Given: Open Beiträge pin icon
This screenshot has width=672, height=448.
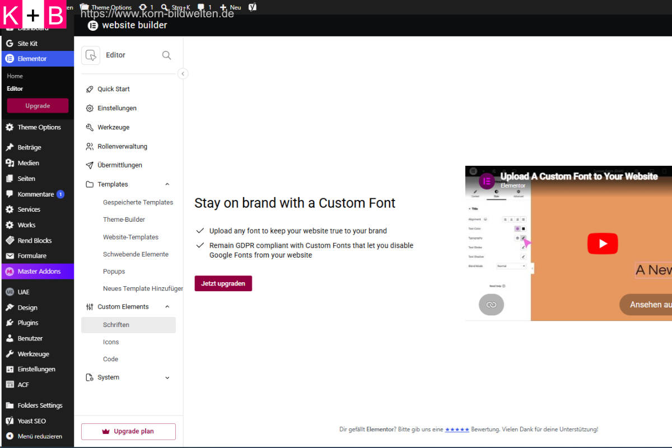Looking at the screenshot, I should pos(9,147).
